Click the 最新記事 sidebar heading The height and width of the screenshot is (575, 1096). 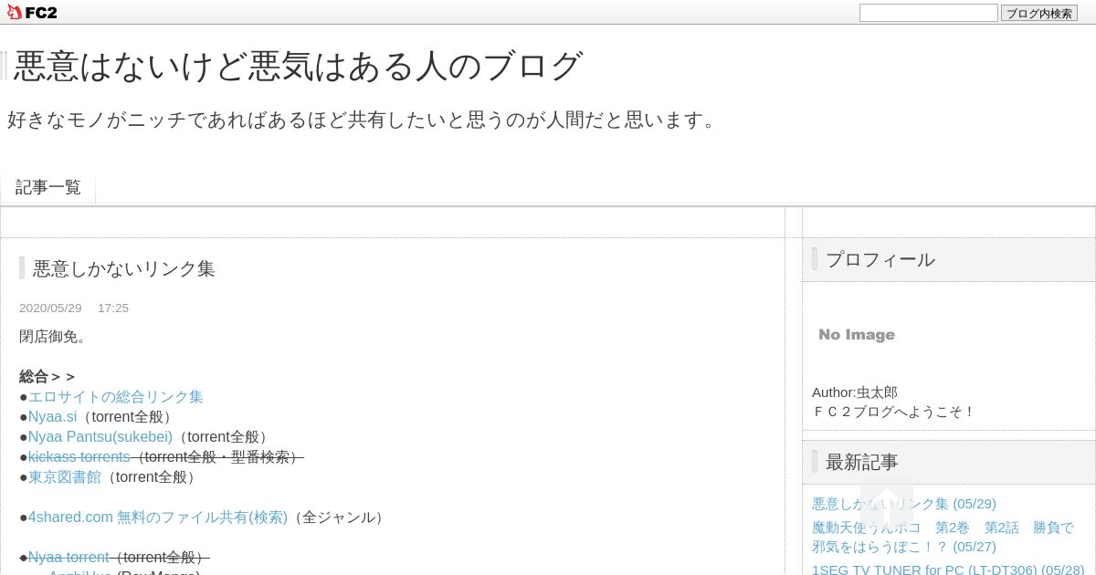click(862, 462)
